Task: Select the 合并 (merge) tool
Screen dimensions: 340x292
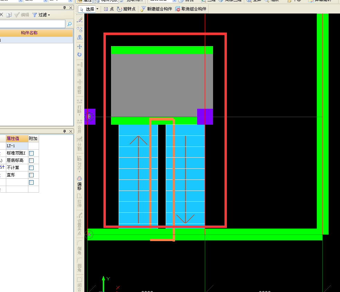Action: [x=80, y=126]
